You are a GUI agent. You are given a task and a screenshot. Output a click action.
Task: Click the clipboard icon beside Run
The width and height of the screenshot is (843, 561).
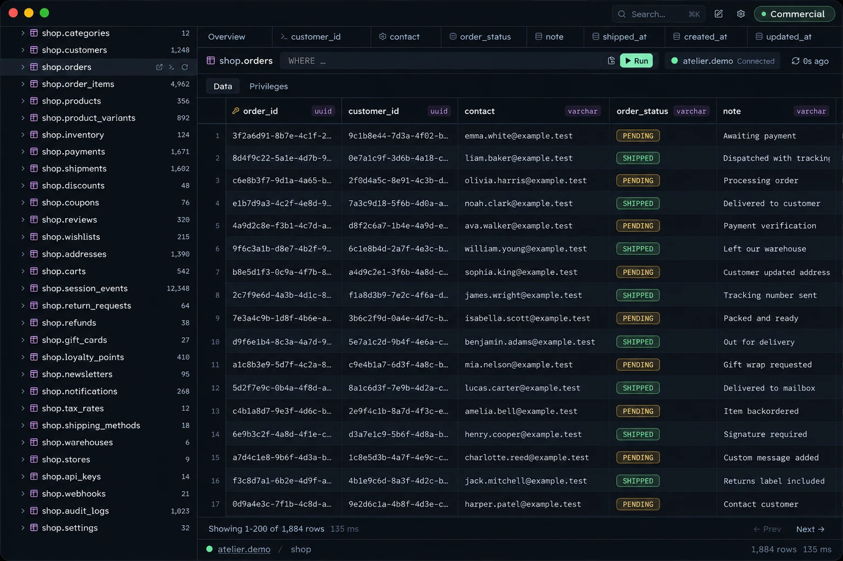611,61
